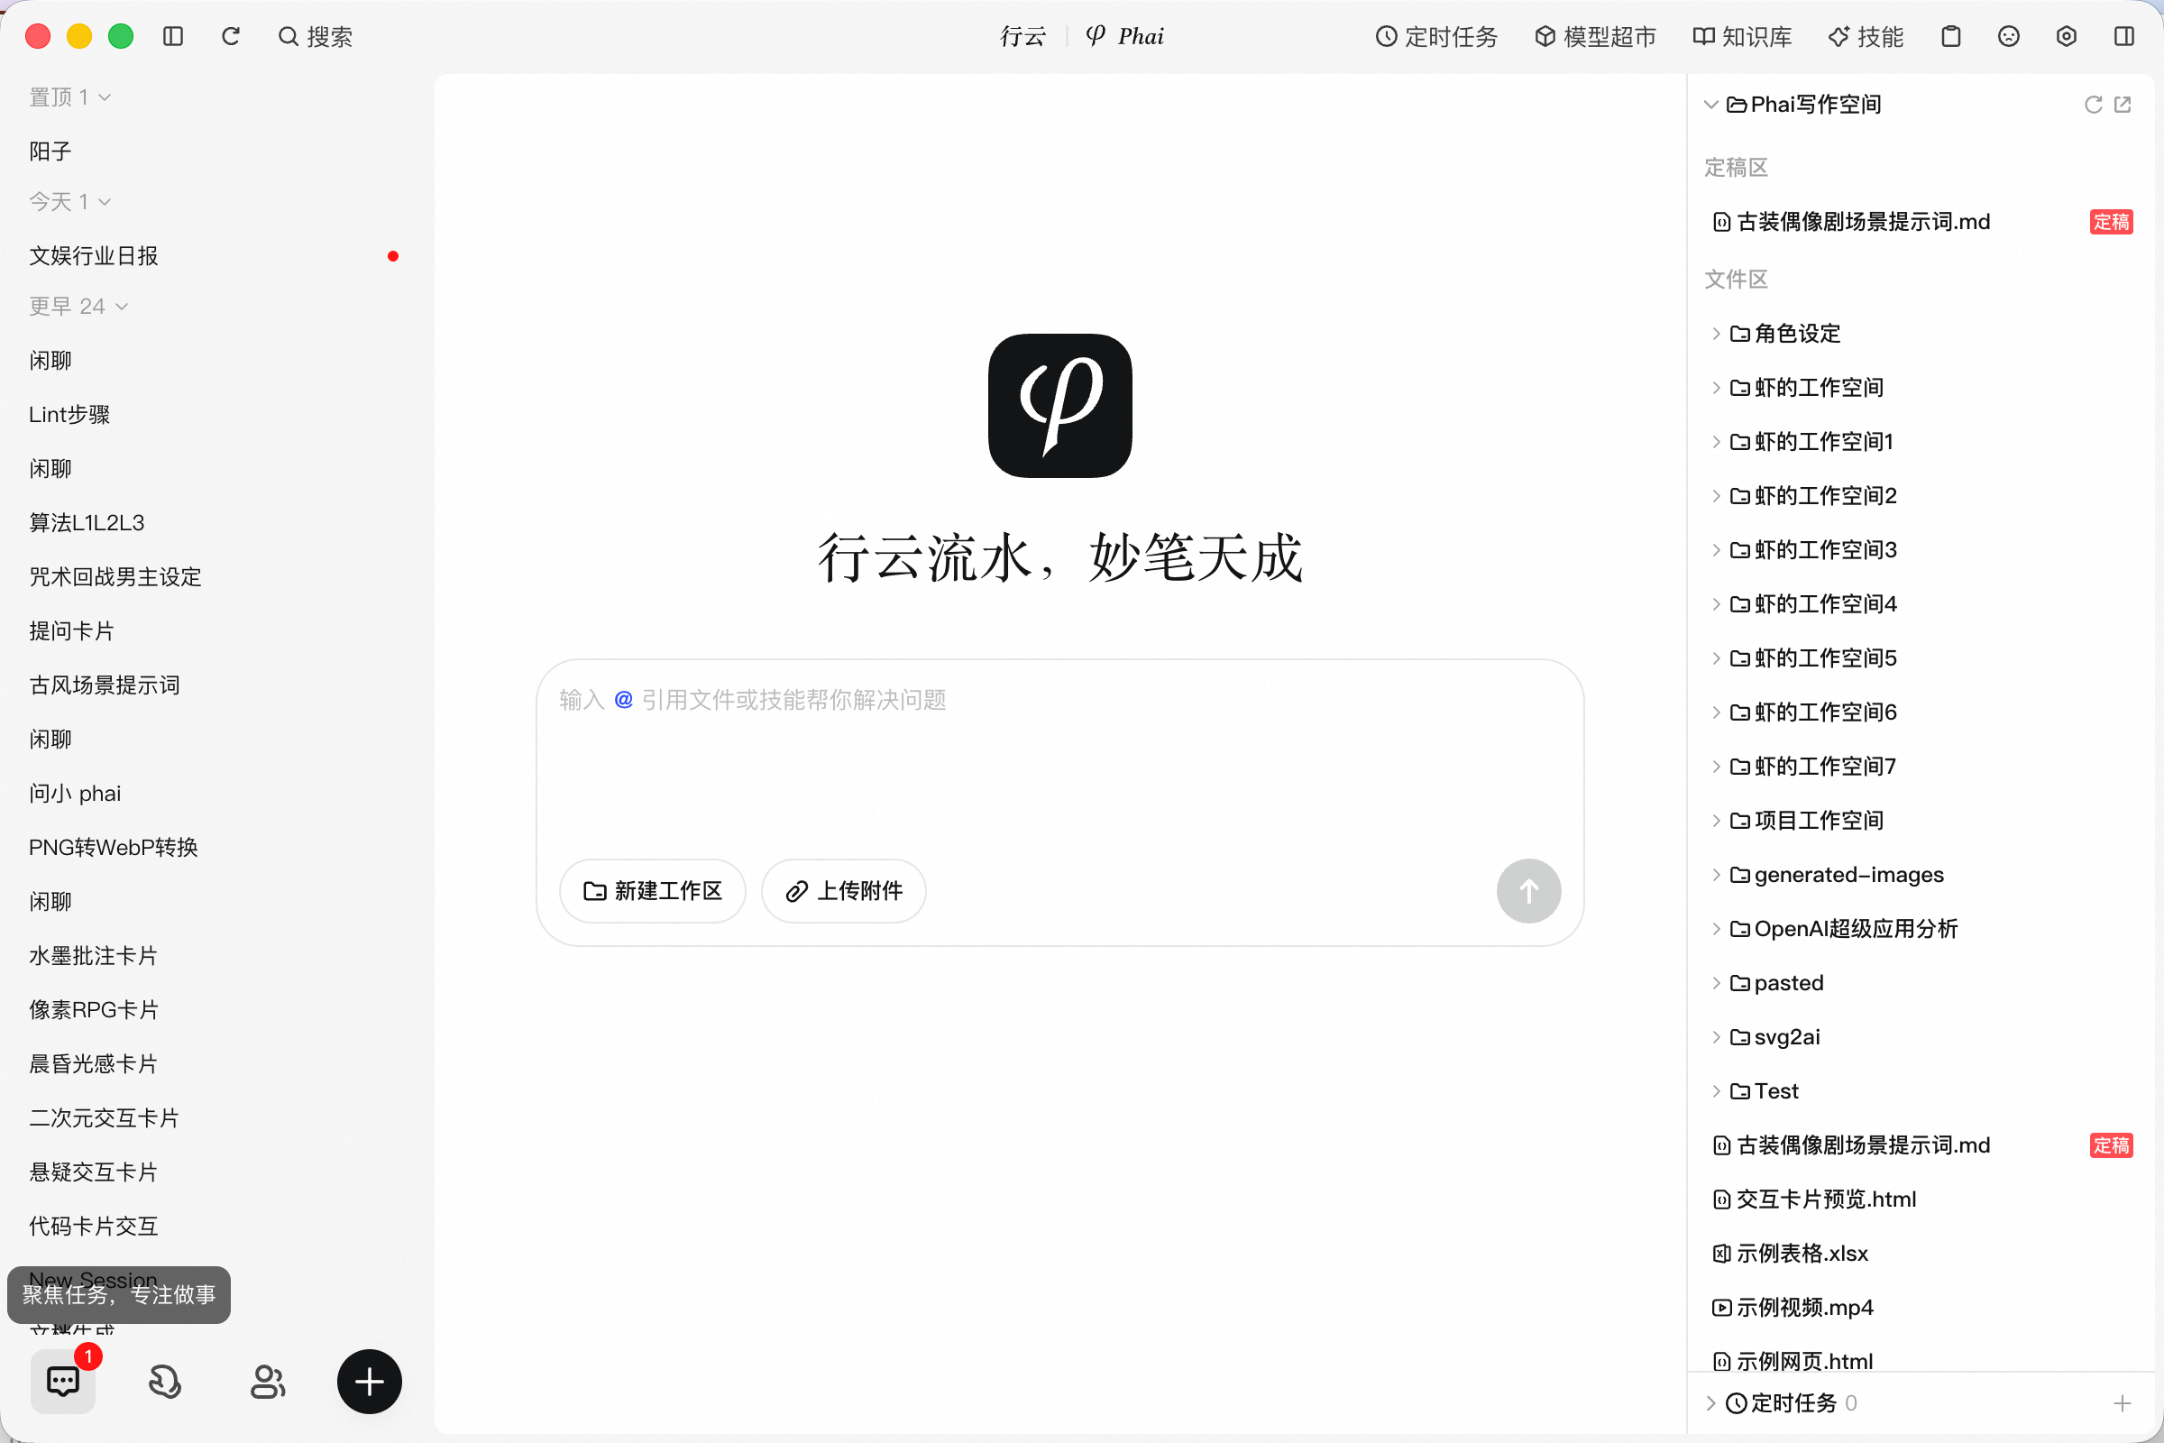
Task: Expand the 角色设定 folder
Action: [x=1716, y=334]
